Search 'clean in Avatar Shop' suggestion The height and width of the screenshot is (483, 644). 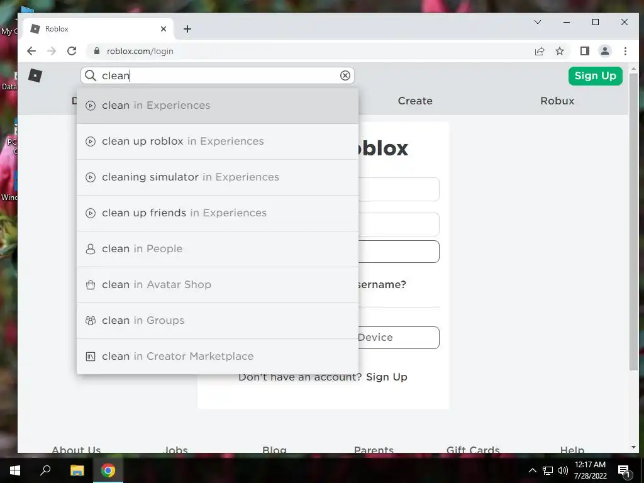point(217,285)
